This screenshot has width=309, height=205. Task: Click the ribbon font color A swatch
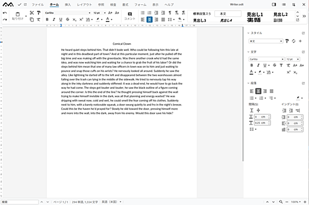pos(108,19)
